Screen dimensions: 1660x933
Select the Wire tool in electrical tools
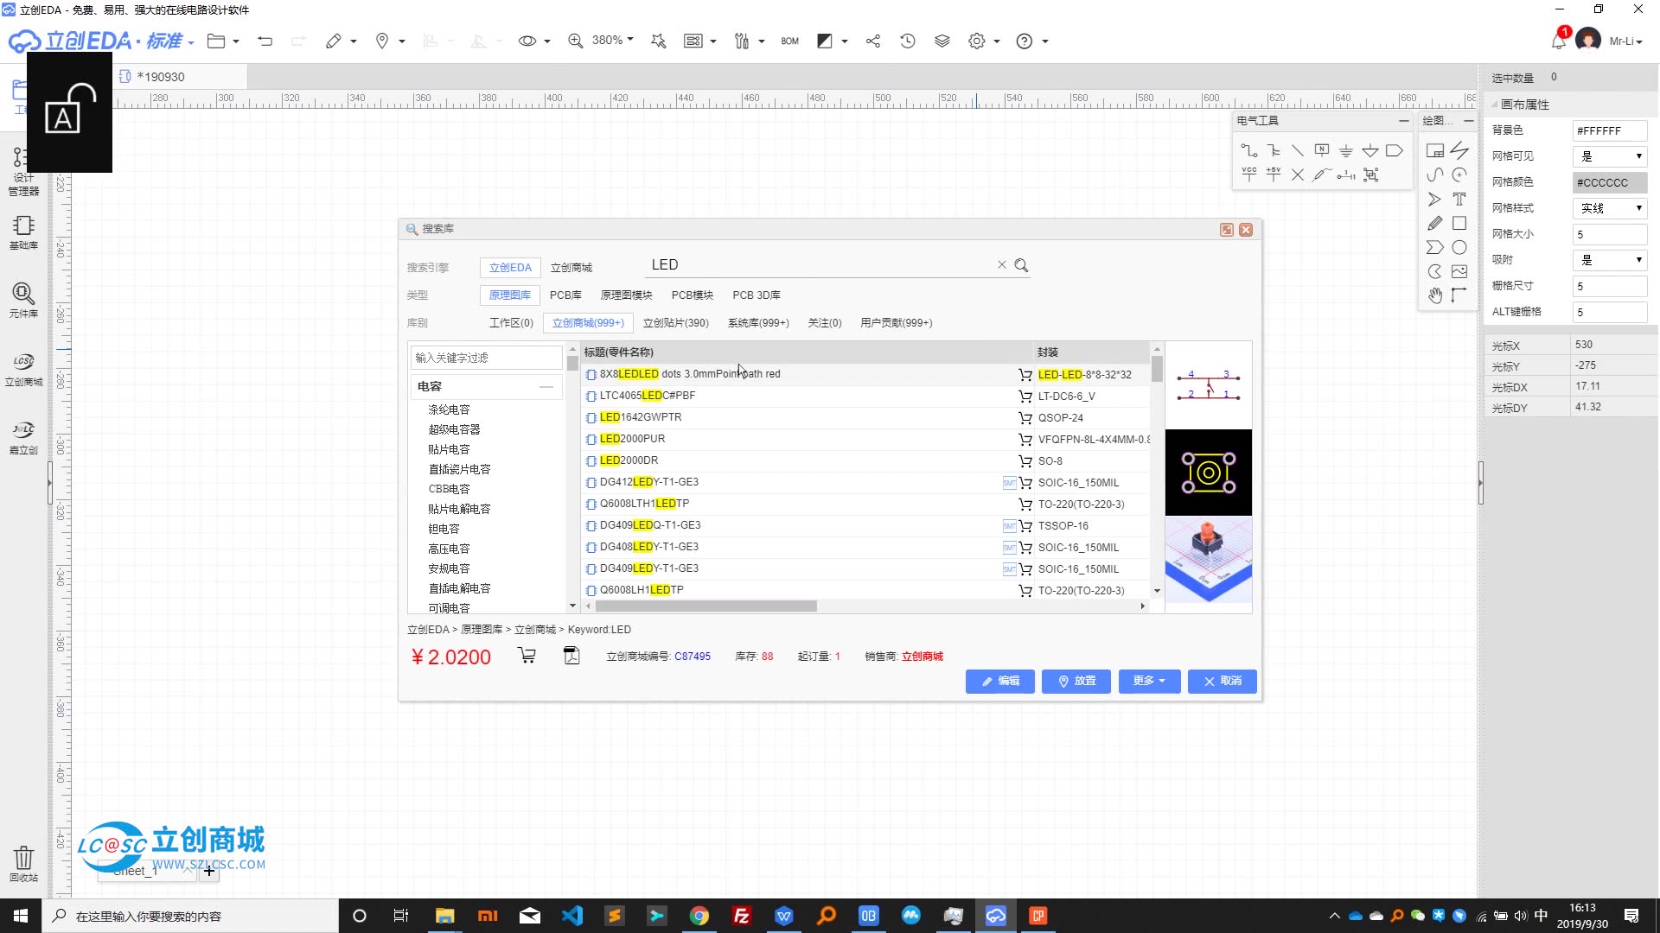(x=1248, y=150)
